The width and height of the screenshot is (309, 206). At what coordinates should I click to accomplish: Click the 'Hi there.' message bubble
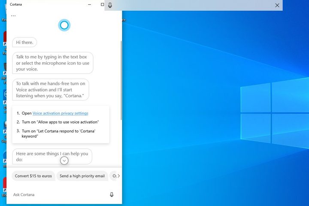pyautogui.click(x=24, y=42)
